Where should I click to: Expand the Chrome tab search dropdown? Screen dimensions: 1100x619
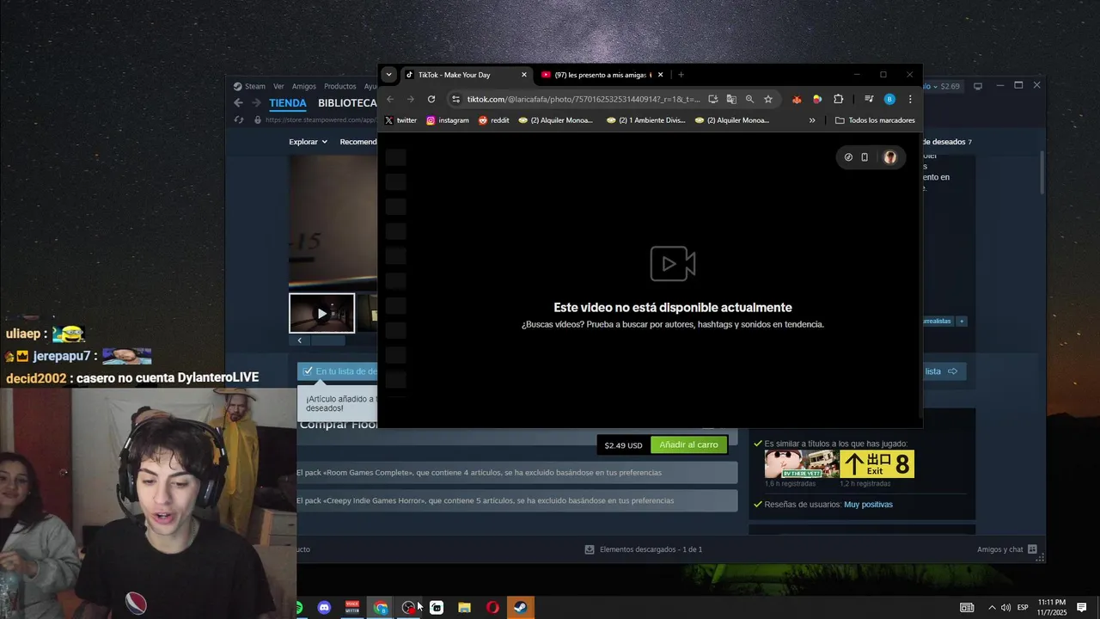coord(388,75)
